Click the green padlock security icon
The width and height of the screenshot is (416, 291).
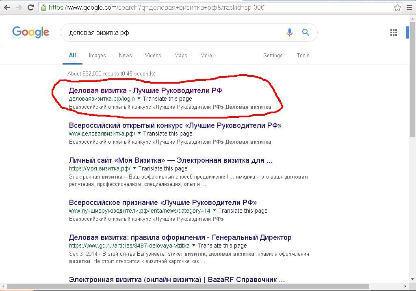tap(44, 7)
